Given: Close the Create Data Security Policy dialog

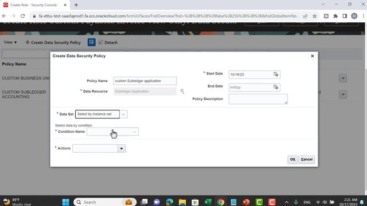Looking at the screenshot, I should coord(312,56).
